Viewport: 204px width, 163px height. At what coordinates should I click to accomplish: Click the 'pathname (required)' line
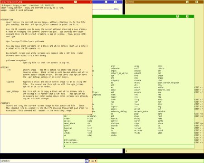point(17,60)
